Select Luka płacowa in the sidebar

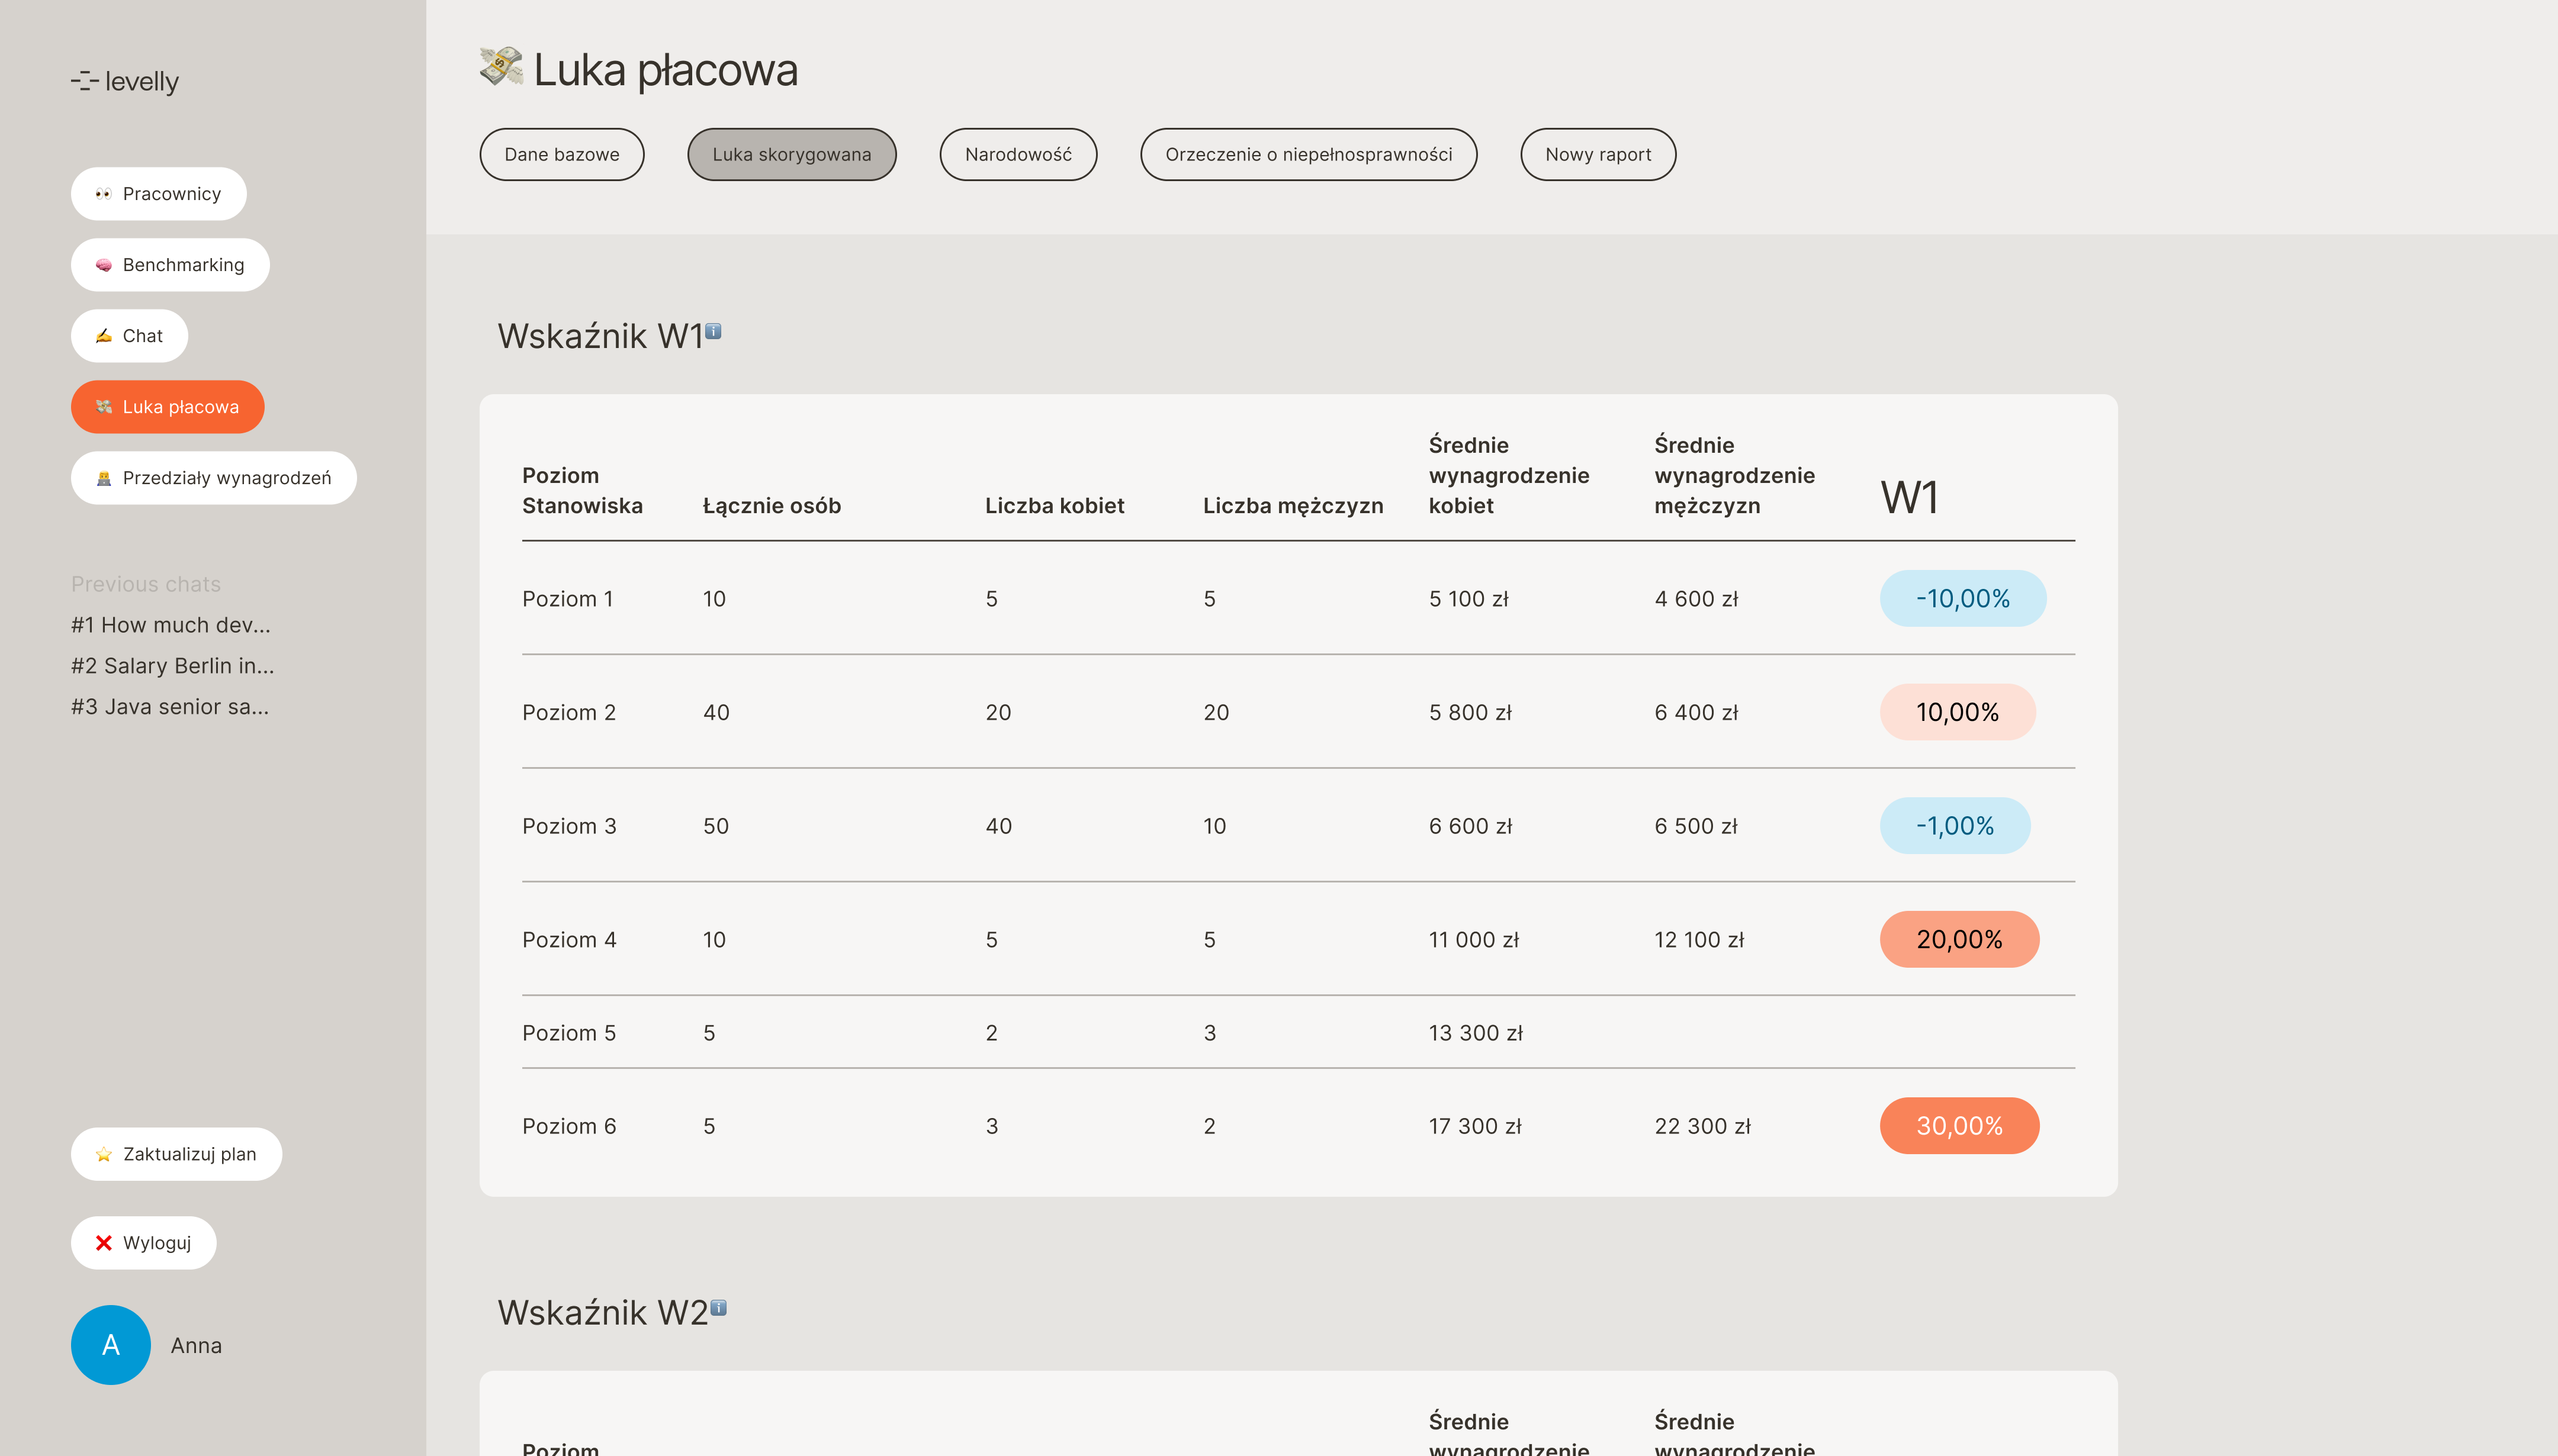click(167, 407)
